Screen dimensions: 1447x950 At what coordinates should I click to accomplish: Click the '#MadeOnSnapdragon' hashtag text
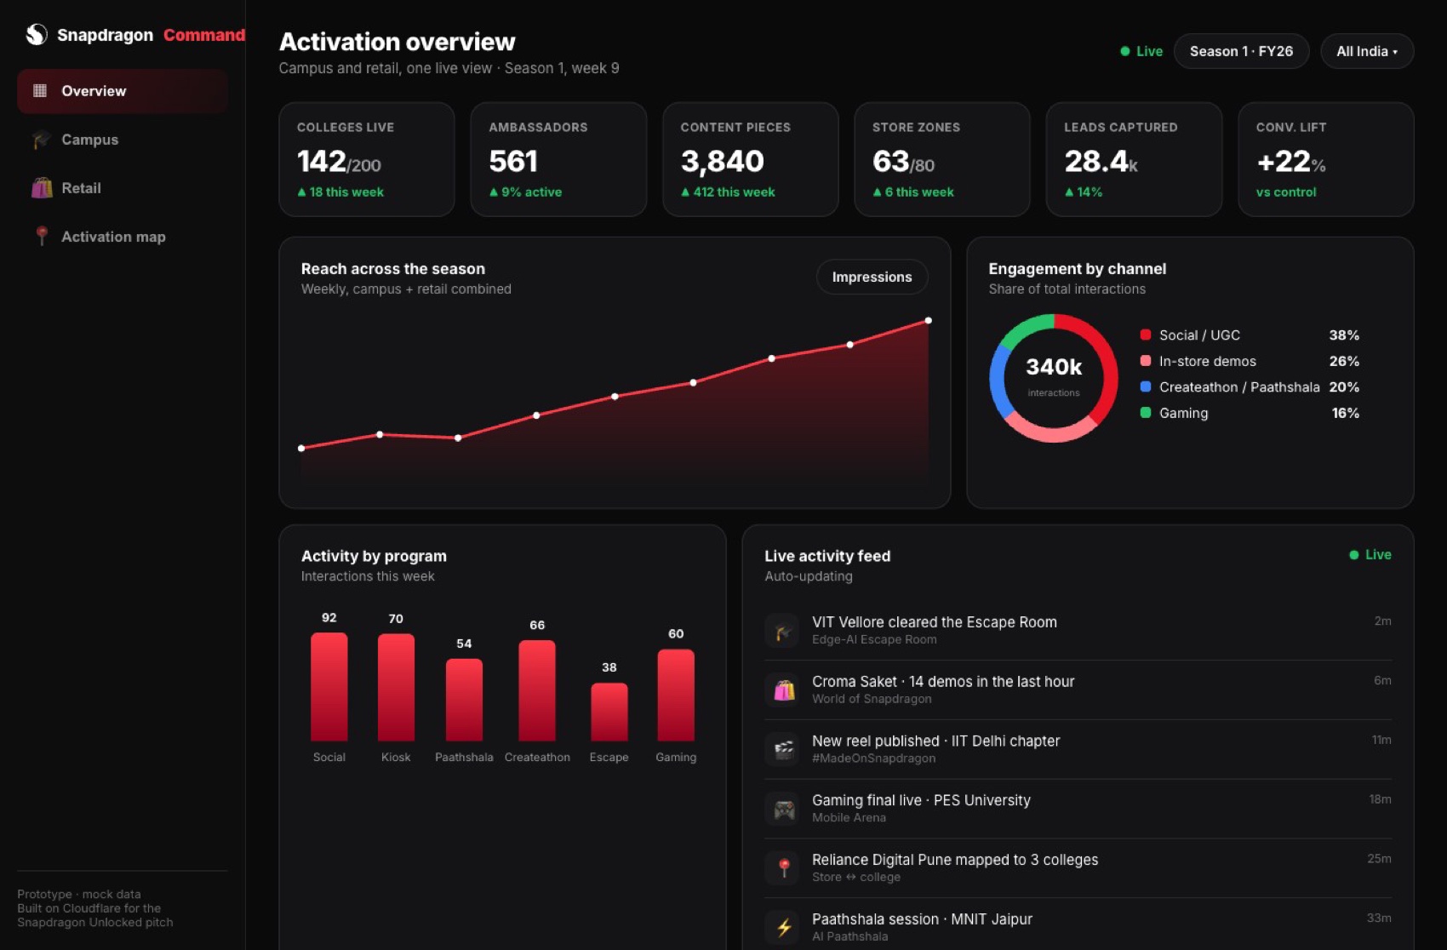pos(873,758)
